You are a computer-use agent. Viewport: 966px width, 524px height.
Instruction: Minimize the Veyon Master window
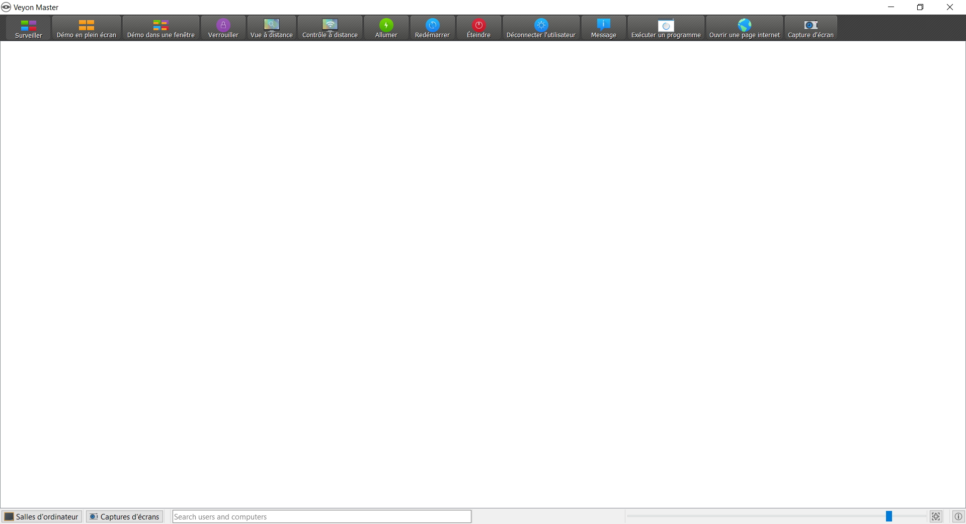pos(891,7)
